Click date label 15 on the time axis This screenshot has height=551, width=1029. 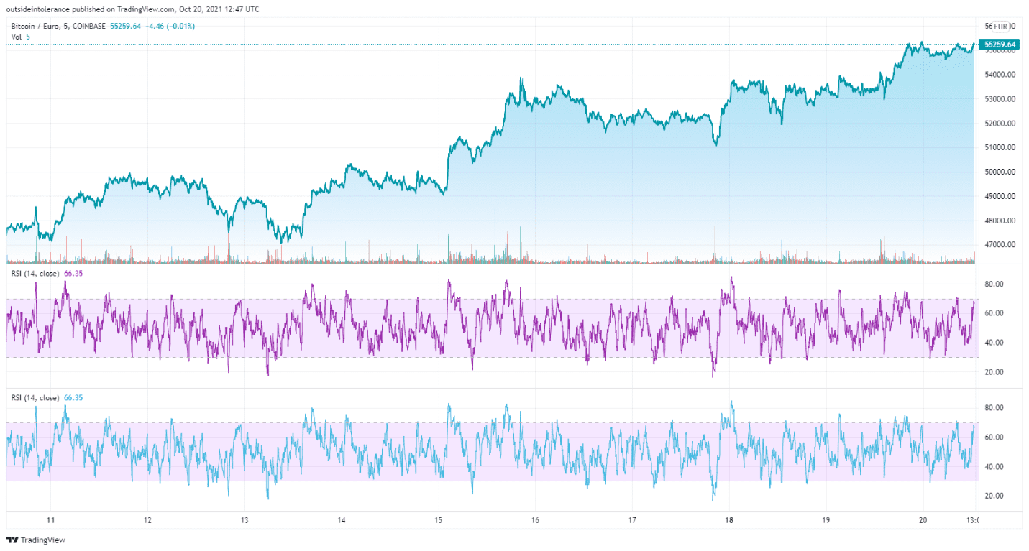438,520
